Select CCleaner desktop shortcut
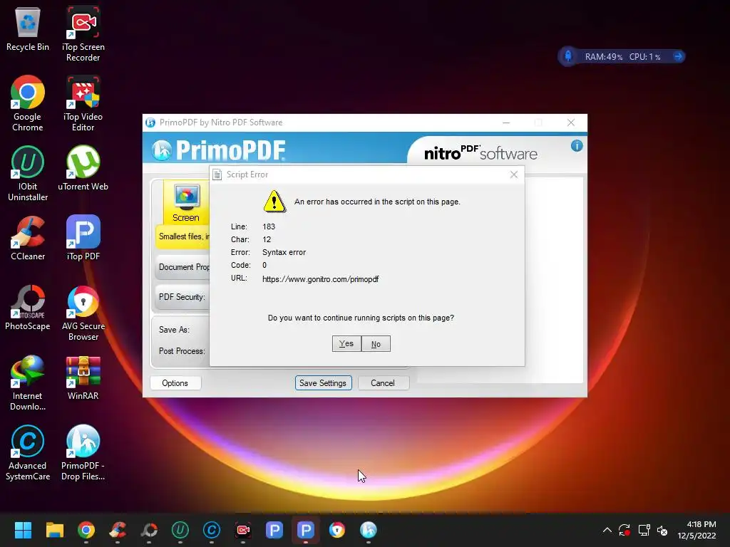 click(28, 237)
